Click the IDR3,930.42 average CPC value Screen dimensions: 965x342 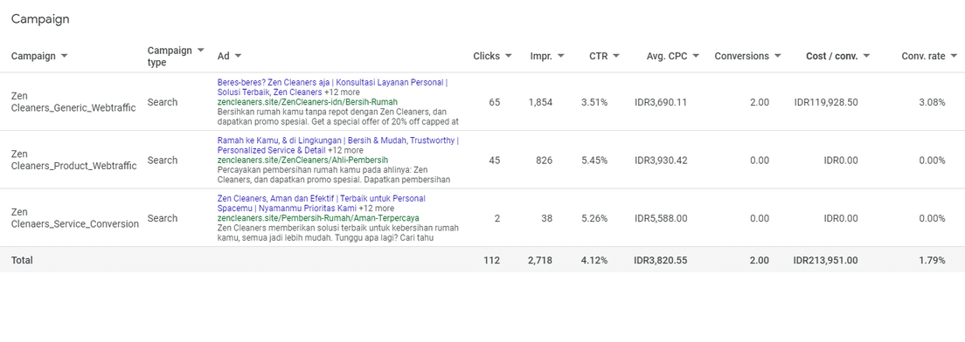tap(661, 161)
